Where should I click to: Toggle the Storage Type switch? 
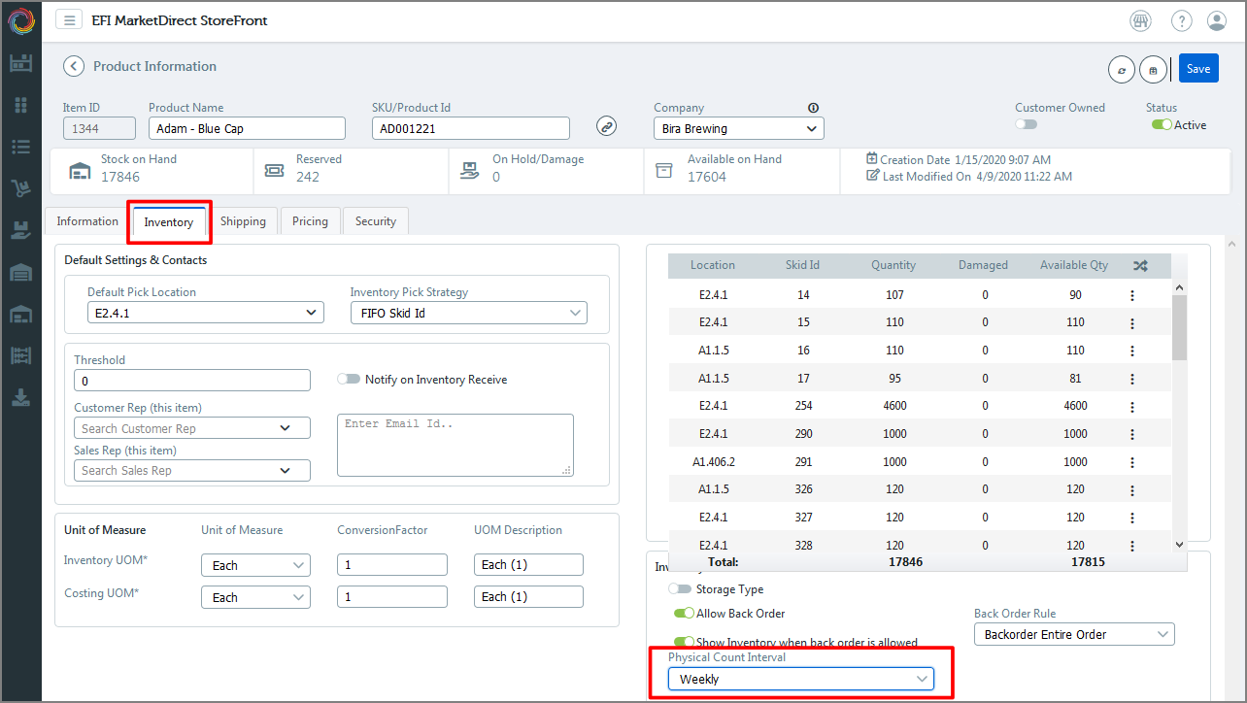[680, 589]
